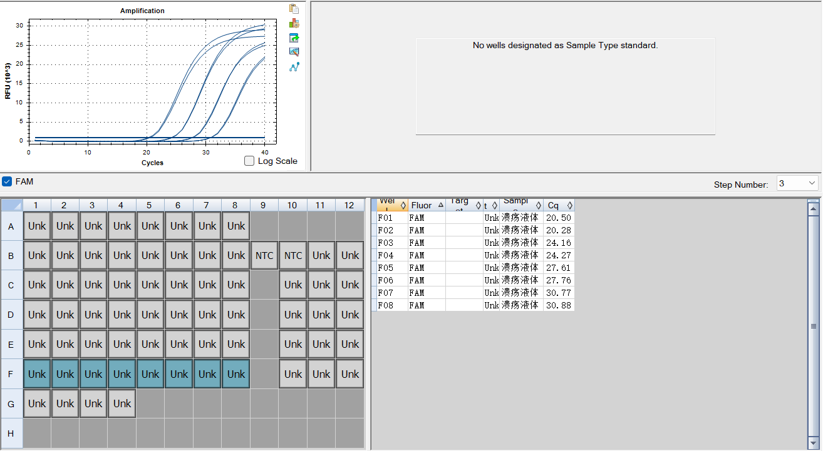Select Unk well D5

[x=150, y=315]
